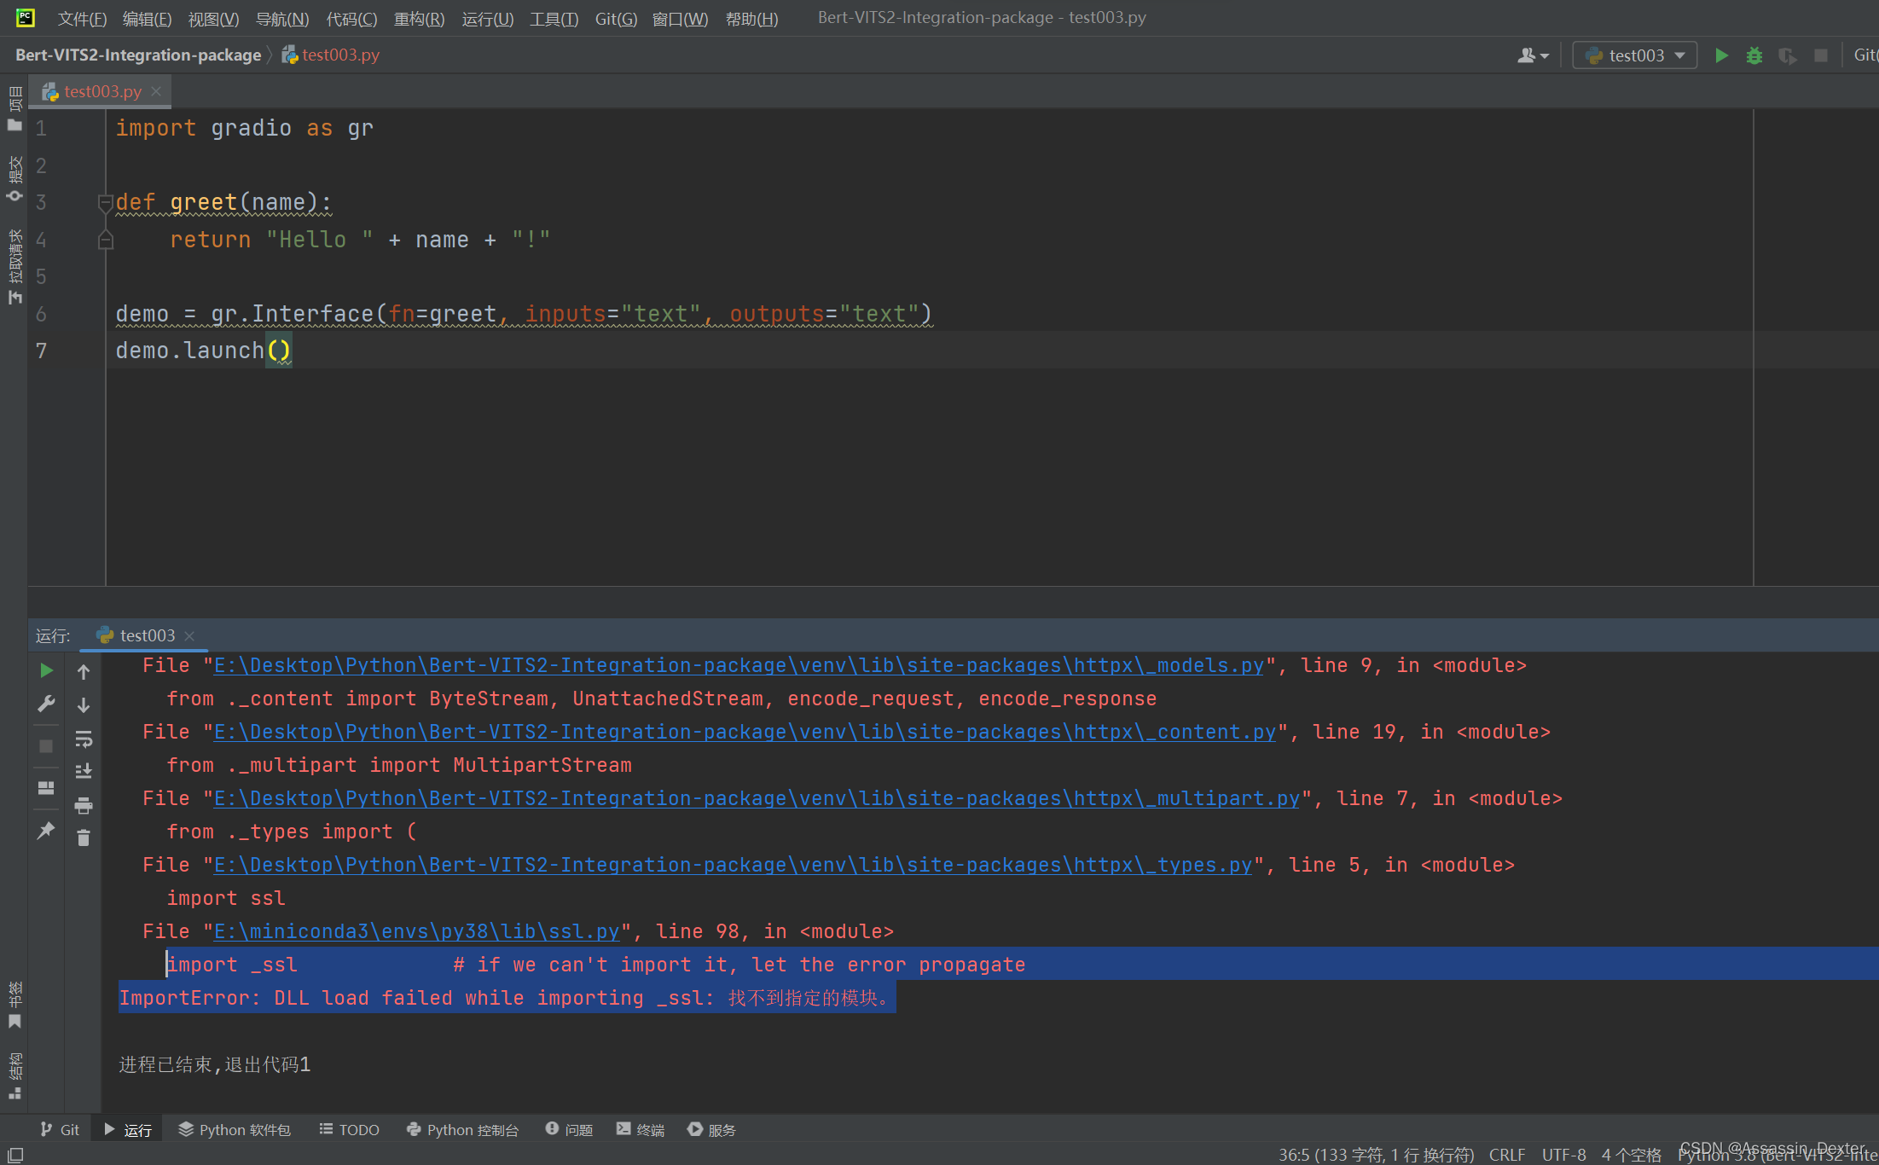Click the trash icon to clear console

click(83, 838)
